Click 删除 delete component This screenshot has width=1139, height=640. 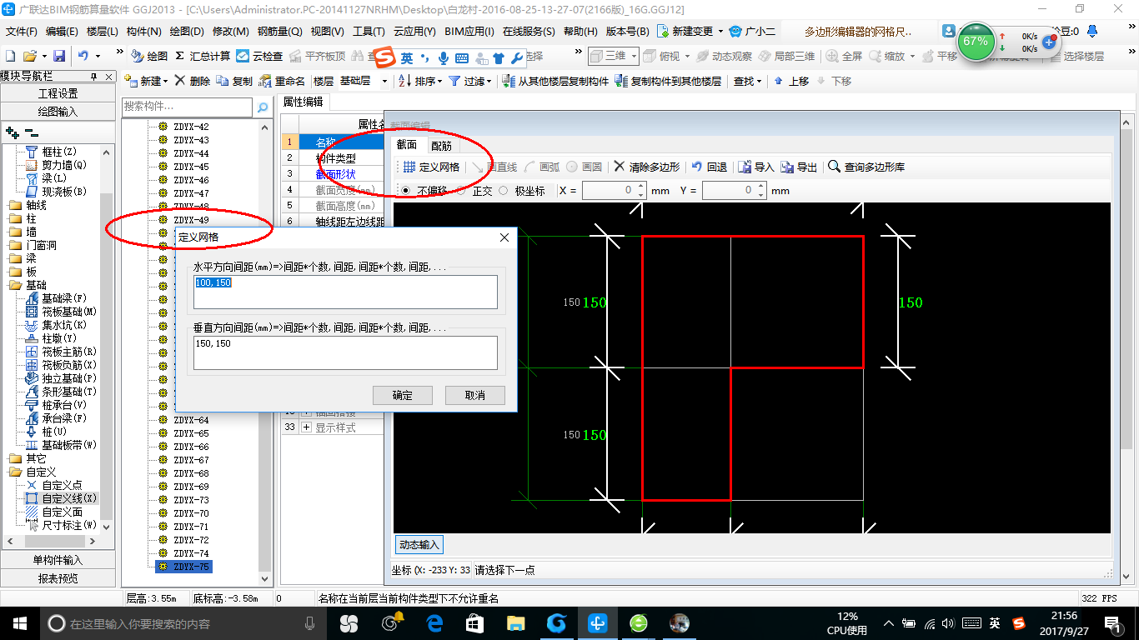point(193,81)
